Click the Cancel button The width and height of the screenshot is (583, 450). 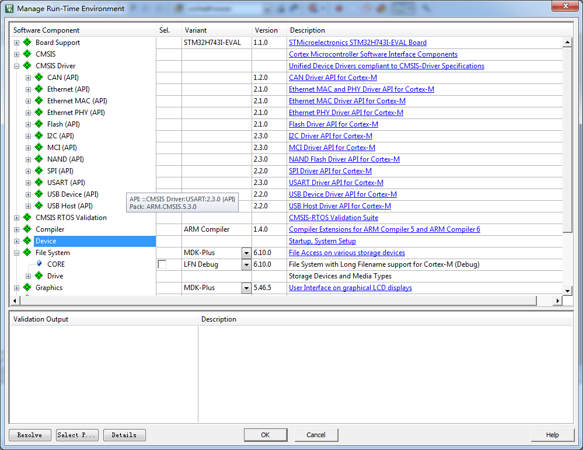(316, 435)
